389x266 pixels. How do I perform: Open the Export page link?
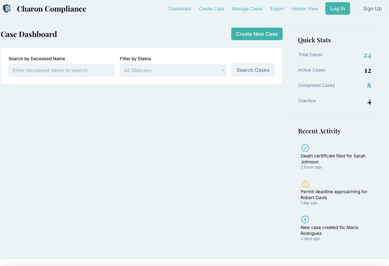coord(277,9)
